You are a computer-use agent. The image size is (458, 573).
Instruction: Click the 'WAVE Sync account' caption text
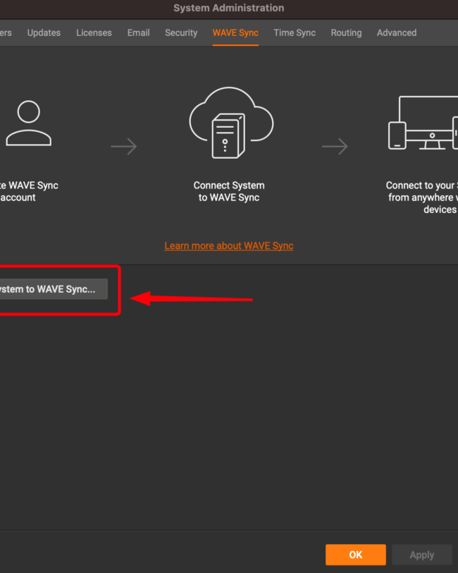(29, 191)
